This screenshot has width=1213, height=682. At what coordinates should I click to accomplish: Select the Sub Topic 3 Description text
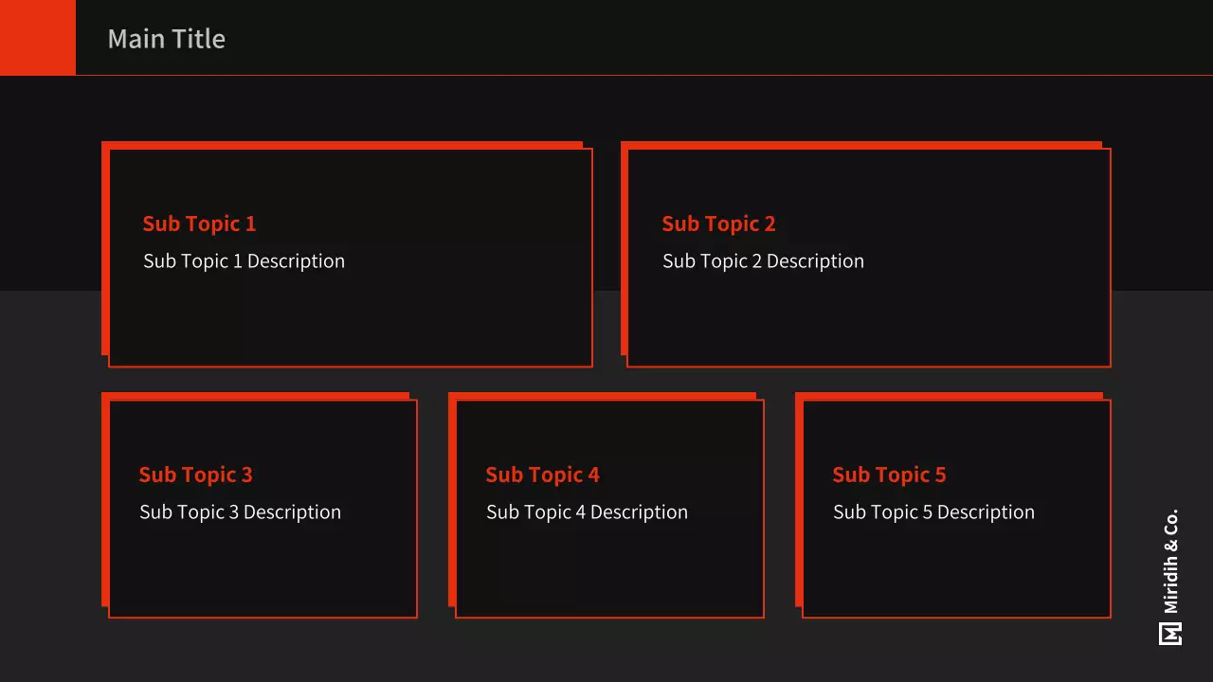240,512
